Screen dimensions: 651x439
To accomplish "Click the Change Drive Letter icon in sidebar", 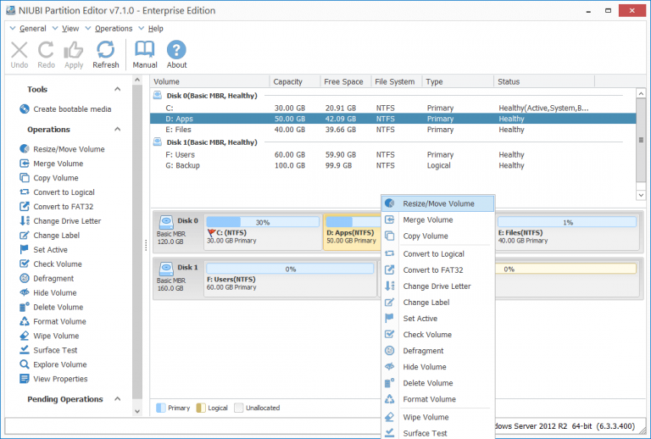I will pyautogui.click(x=24, y=220).
